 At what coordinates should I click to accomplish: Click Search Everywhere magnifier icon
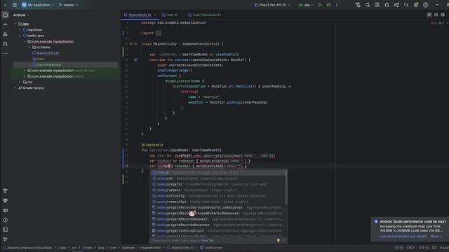click(406, 5)
